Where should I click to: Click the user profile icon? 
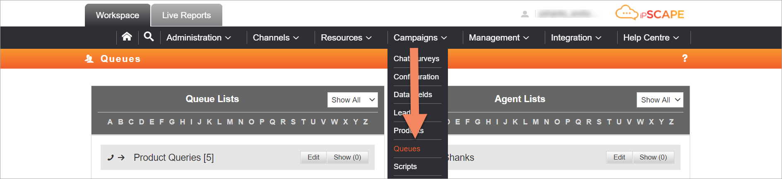(525, 14)
